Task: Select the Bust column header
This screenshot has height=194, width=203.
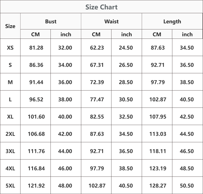Action: pos(51,22)
